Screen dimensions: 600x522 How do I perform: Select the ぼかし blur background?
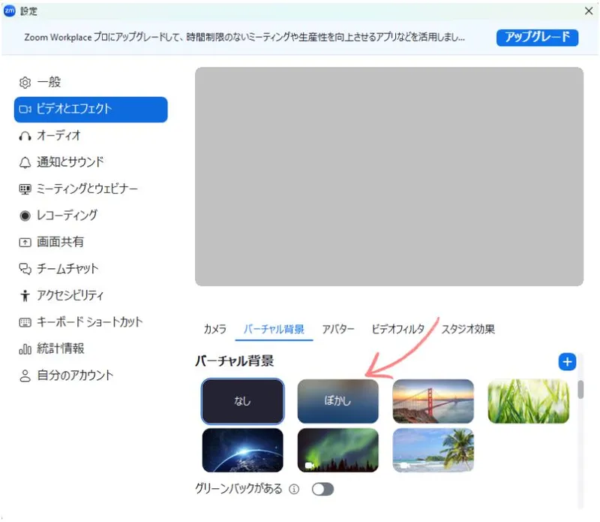click(x=337, y=401)
